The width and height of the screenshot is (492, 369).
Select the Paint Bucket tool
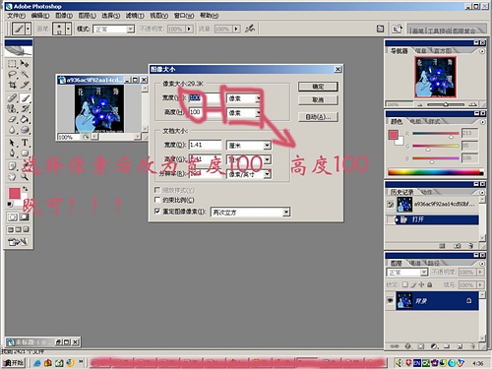[x=25, y=119]
